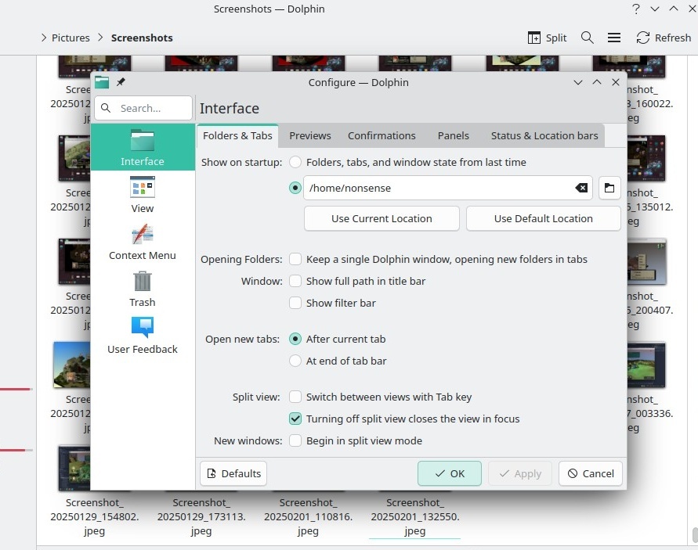Click the search magnifier in Dolphin toolbar
This screenshot has height=550, width=698.
[x=588, y=38]
